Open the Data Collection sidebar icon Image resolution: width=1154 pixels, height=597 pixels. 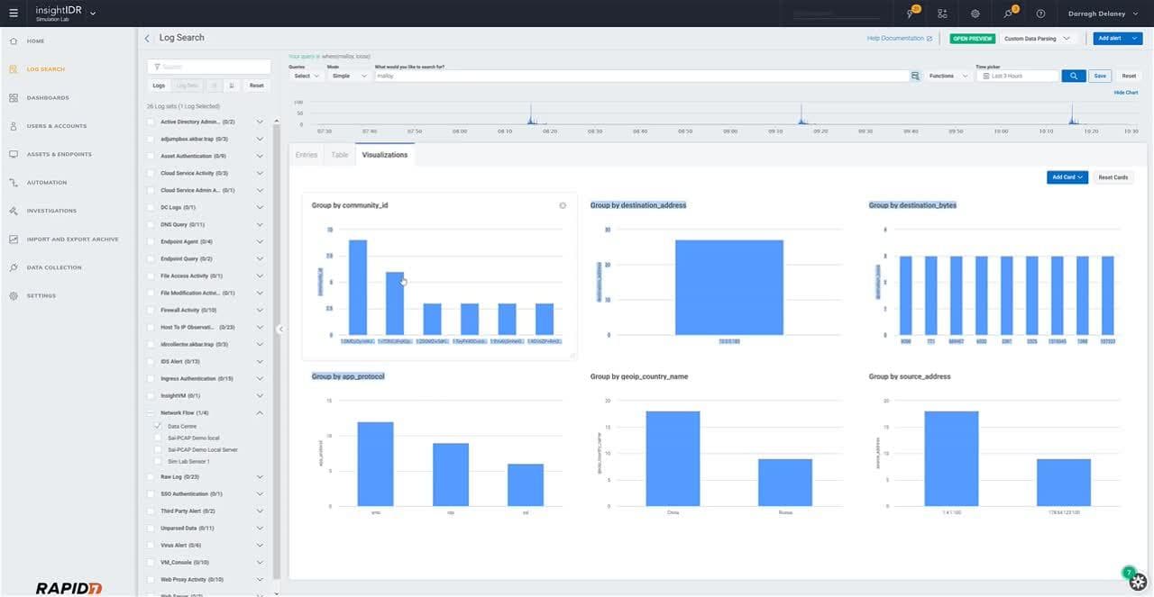click(x=14, y=267)
